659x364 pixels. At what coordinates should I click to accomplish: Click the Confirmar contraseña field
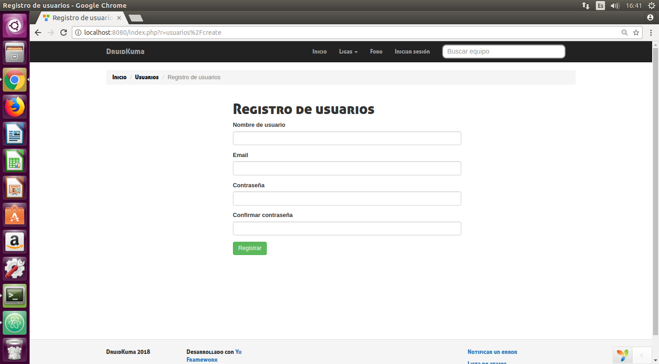click(347, 228)
